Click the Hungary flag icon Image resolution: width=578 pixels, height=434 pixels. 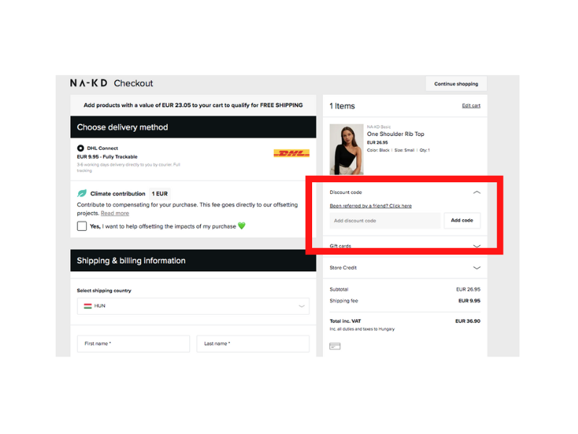pyautogui.click(x=87, y=306)
